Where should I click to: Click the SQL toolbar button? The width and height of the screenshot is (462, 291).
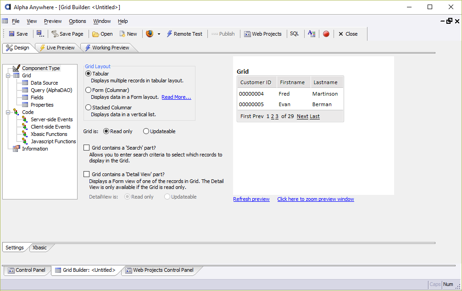coord(295,34)
